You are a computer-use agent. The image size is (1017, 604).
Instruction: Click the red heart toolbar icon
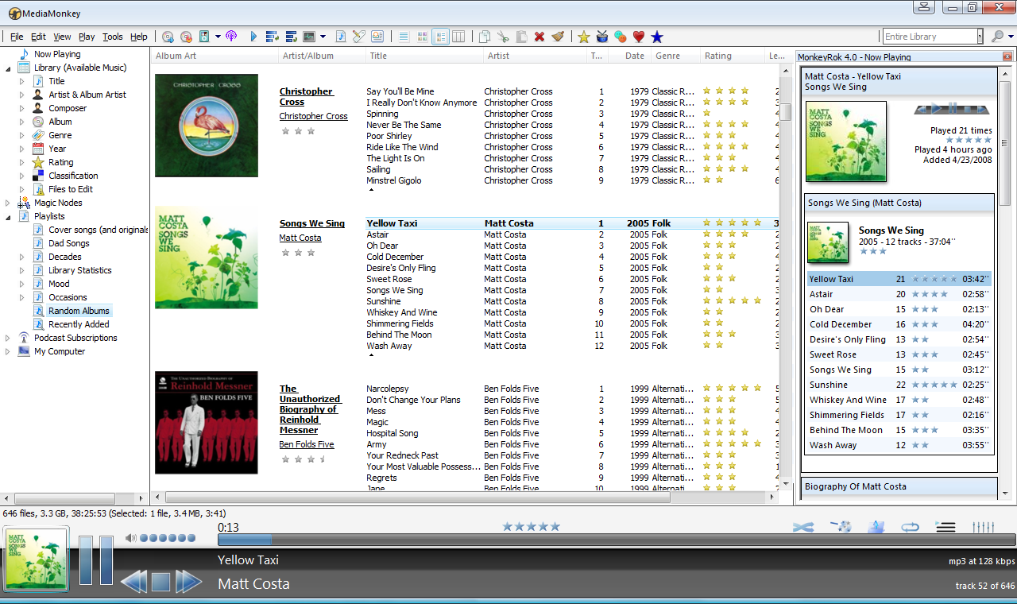point(638,37)
